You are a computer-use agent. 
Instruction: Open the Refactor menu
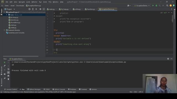coord(34,2)
